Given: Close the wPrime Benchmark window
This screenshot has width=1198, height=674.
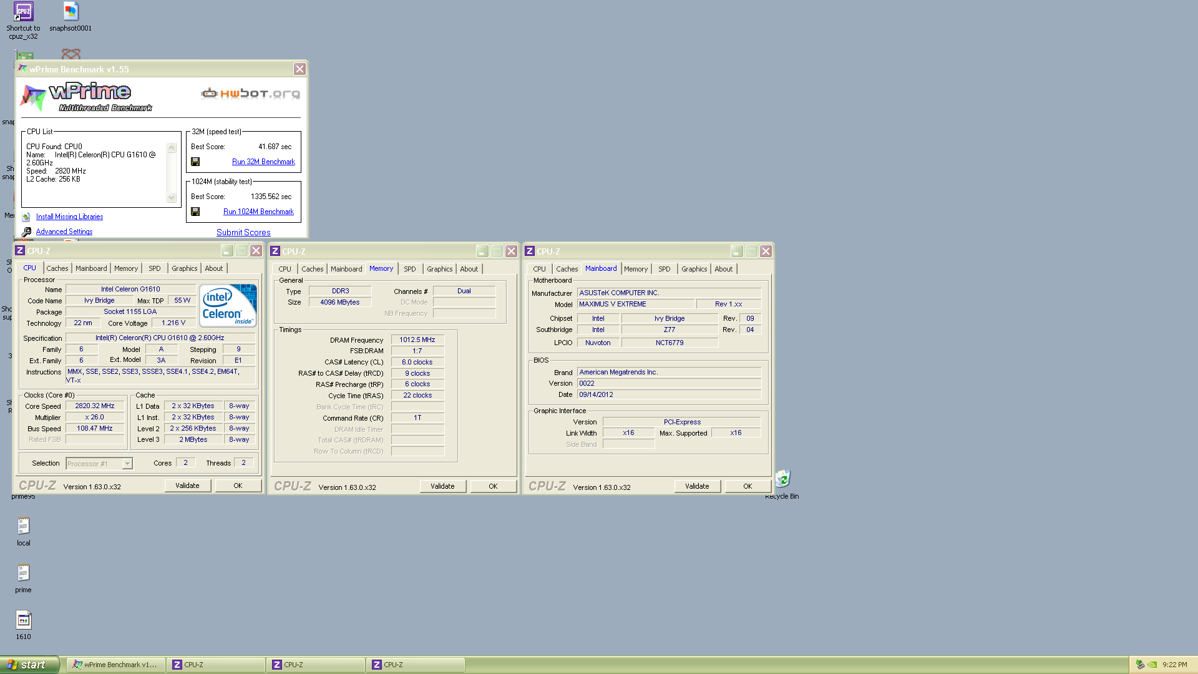Looking at the screenshot, I should tap(299, 69).
